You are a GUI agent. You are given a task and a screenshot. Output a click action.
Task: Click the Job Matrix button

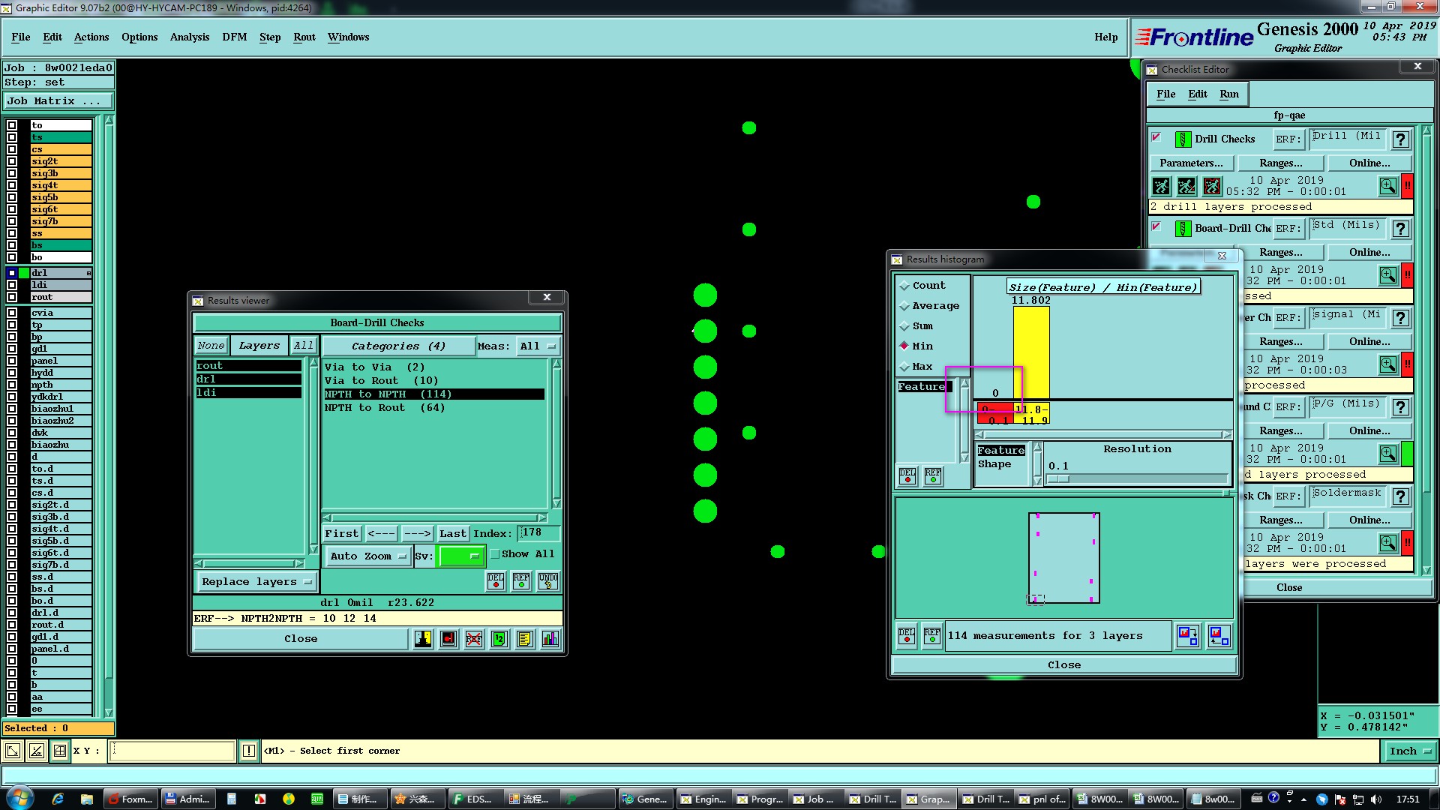point(58,100)
